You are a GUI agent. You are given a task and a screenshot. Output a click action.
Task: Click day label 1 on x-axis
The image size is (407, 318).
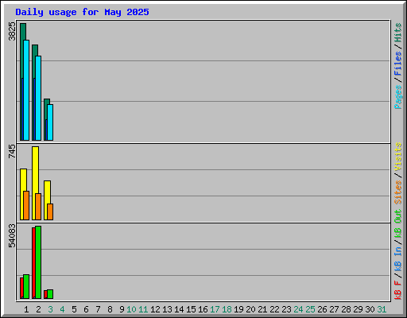click(26, 309)
